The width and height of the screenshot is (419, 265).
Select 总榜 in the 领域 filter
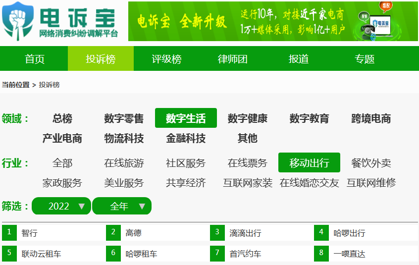click(62, 118)
